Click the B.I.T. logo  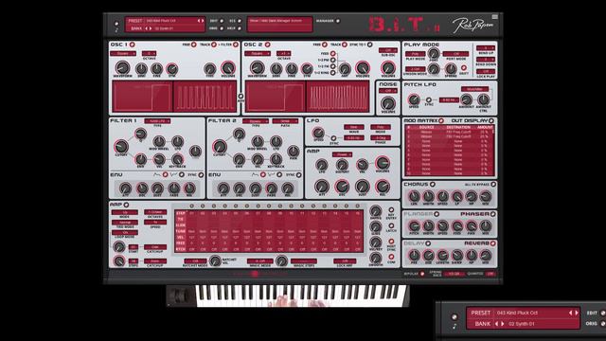(x=404, y=25)
